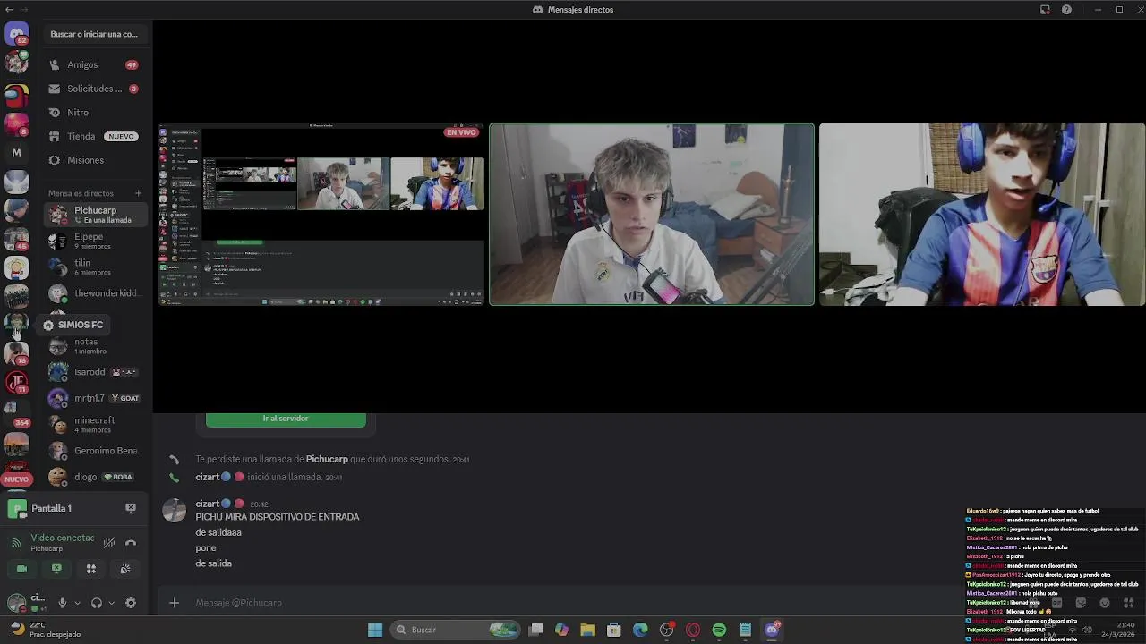Open the soundboard button

tap(125, 569)
